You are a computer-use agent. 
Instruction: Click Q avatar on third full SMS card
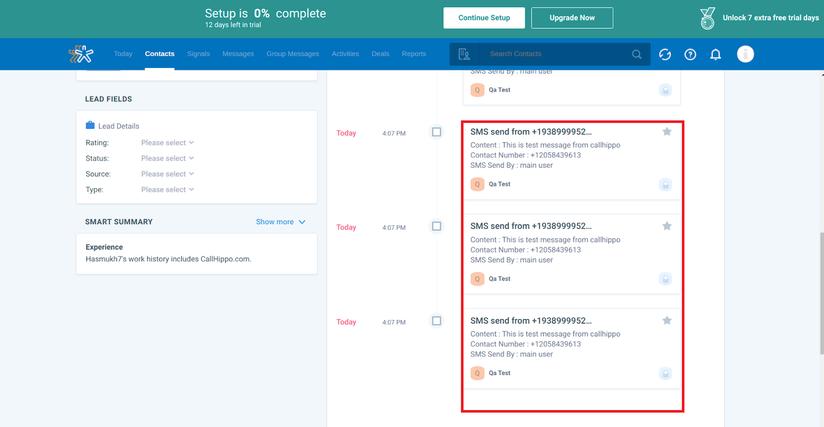click(477, 373)
